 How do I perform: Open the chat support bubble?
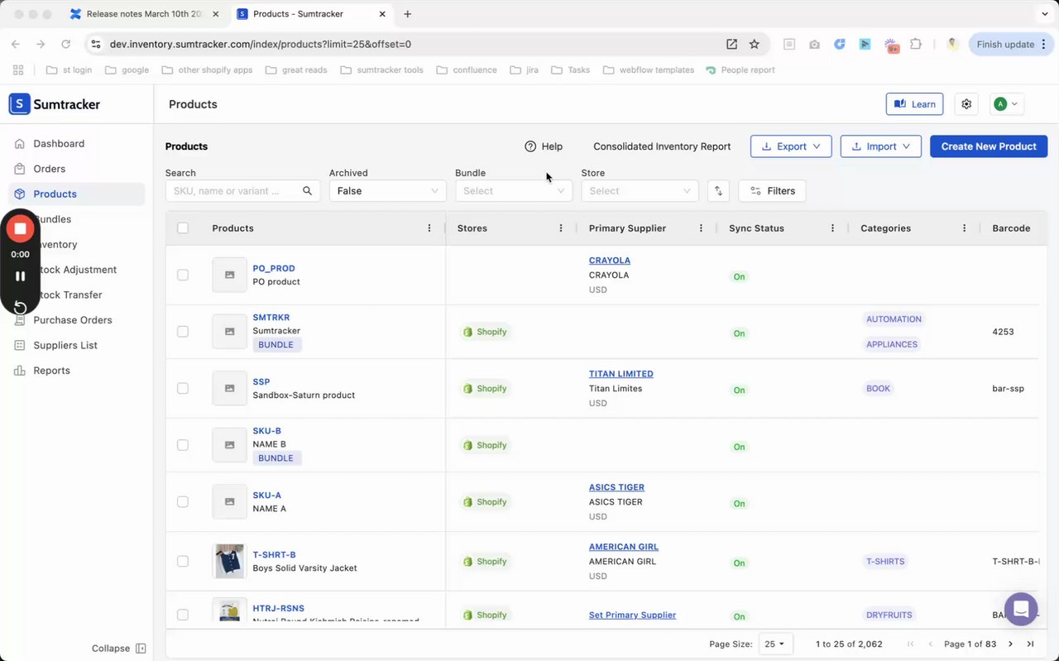tap(1020, 610)
